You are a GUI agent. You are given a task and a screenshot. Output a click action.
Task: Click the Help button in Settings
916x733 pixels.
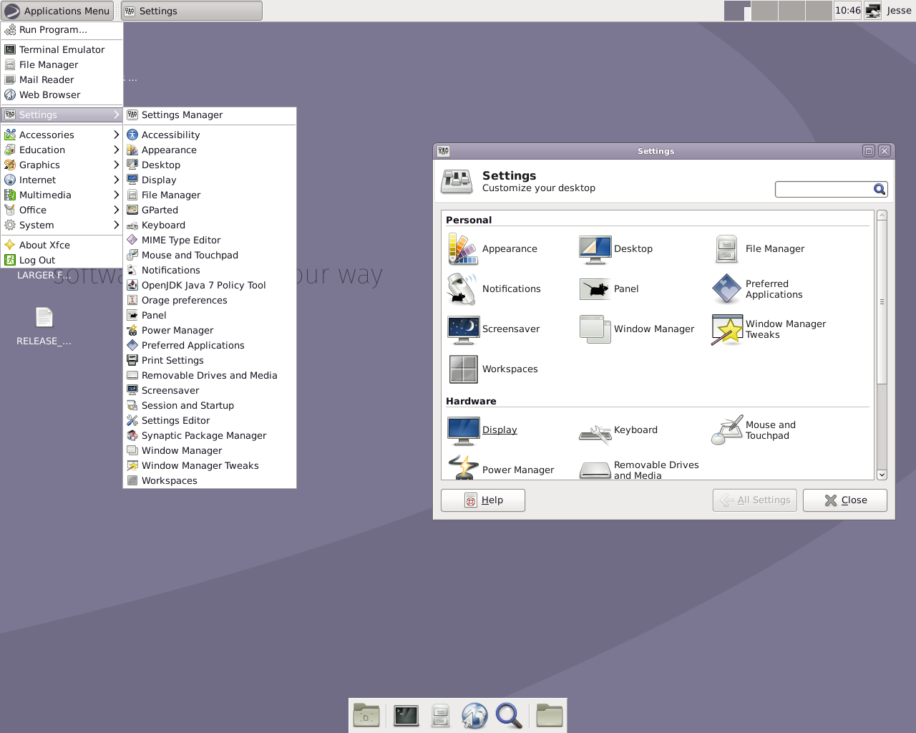(x=483, y=500)
